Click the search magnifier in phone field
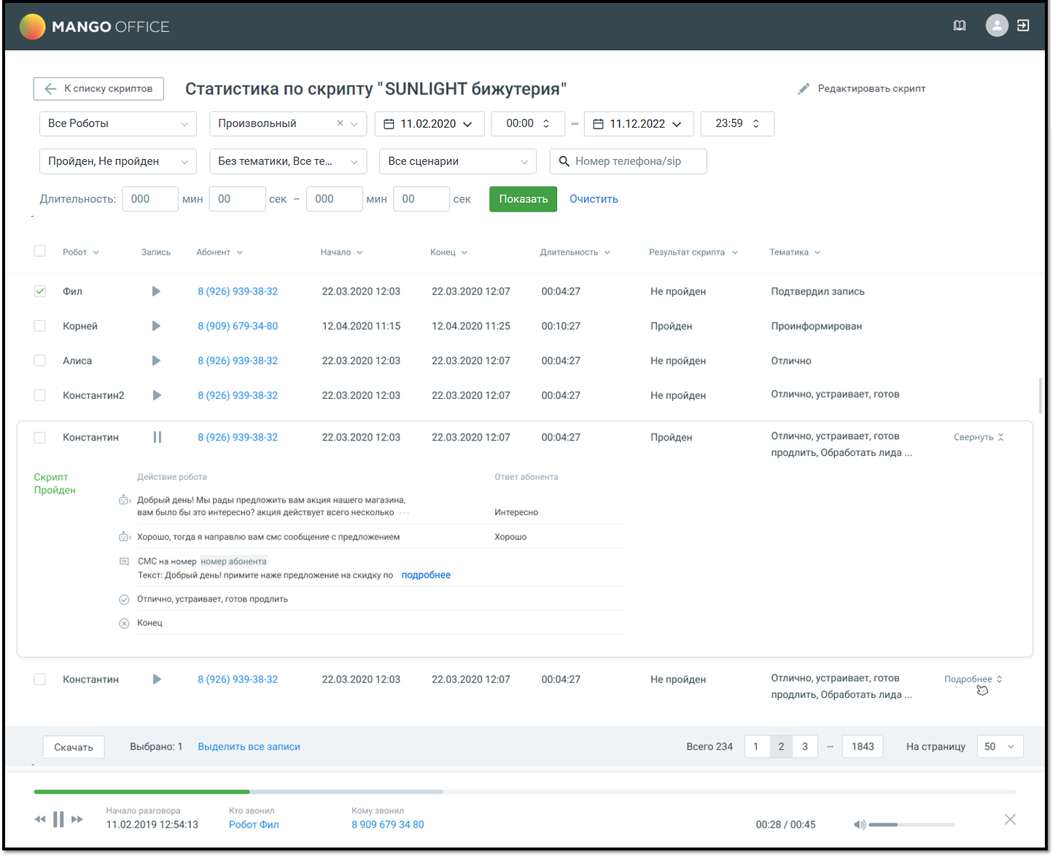This screenshot has width=1058, height=857. point(564,161)
